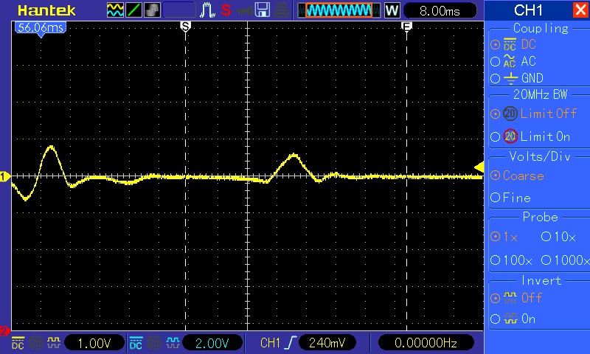Click the 8.00ms timebase readout
Screen dimensions: 590x354
(440, 11)
